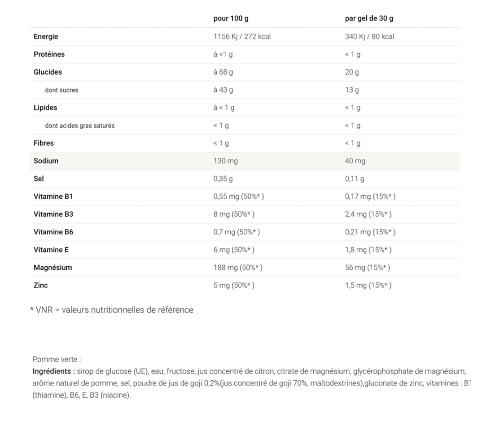500x422 pixels.
Task: Click the 1156 Kj / 272 kcal value
Action: (241, 37)
